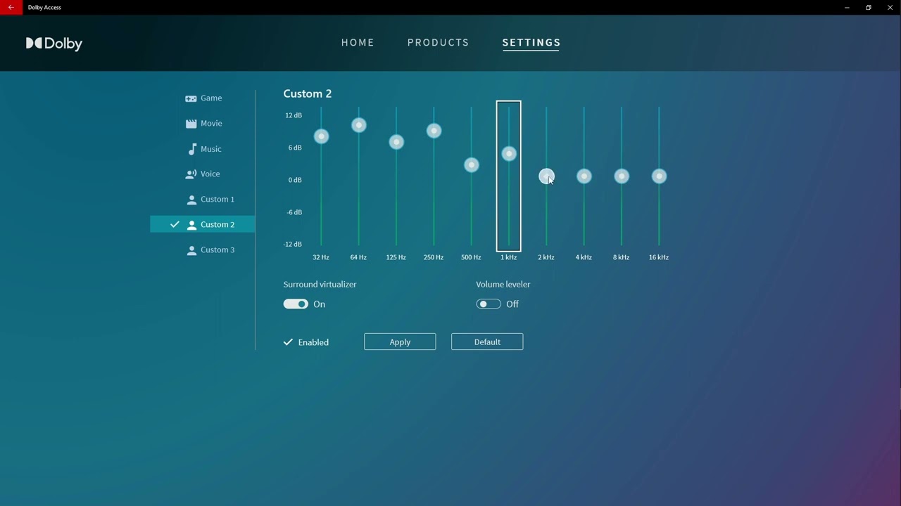Click the -6 dB scale label
Screen dimensions: 901x506
[x=294, y=212]
